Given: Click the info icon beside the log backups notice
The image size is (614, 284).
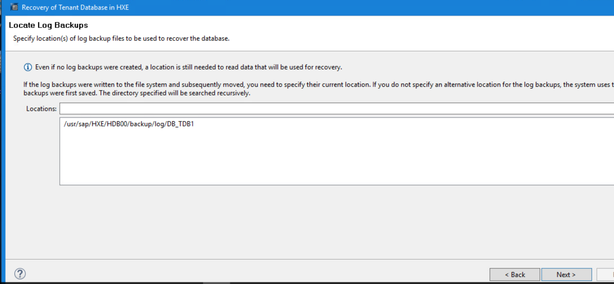Looking at the screenshot, I should pos(27,67).
